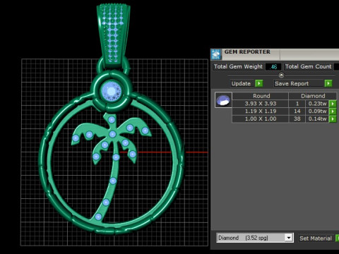The width and height of the screenshot is (339, 254).
Task: Select the 1.00 X 1.00 size cell
Action: [x=261, y=119]
